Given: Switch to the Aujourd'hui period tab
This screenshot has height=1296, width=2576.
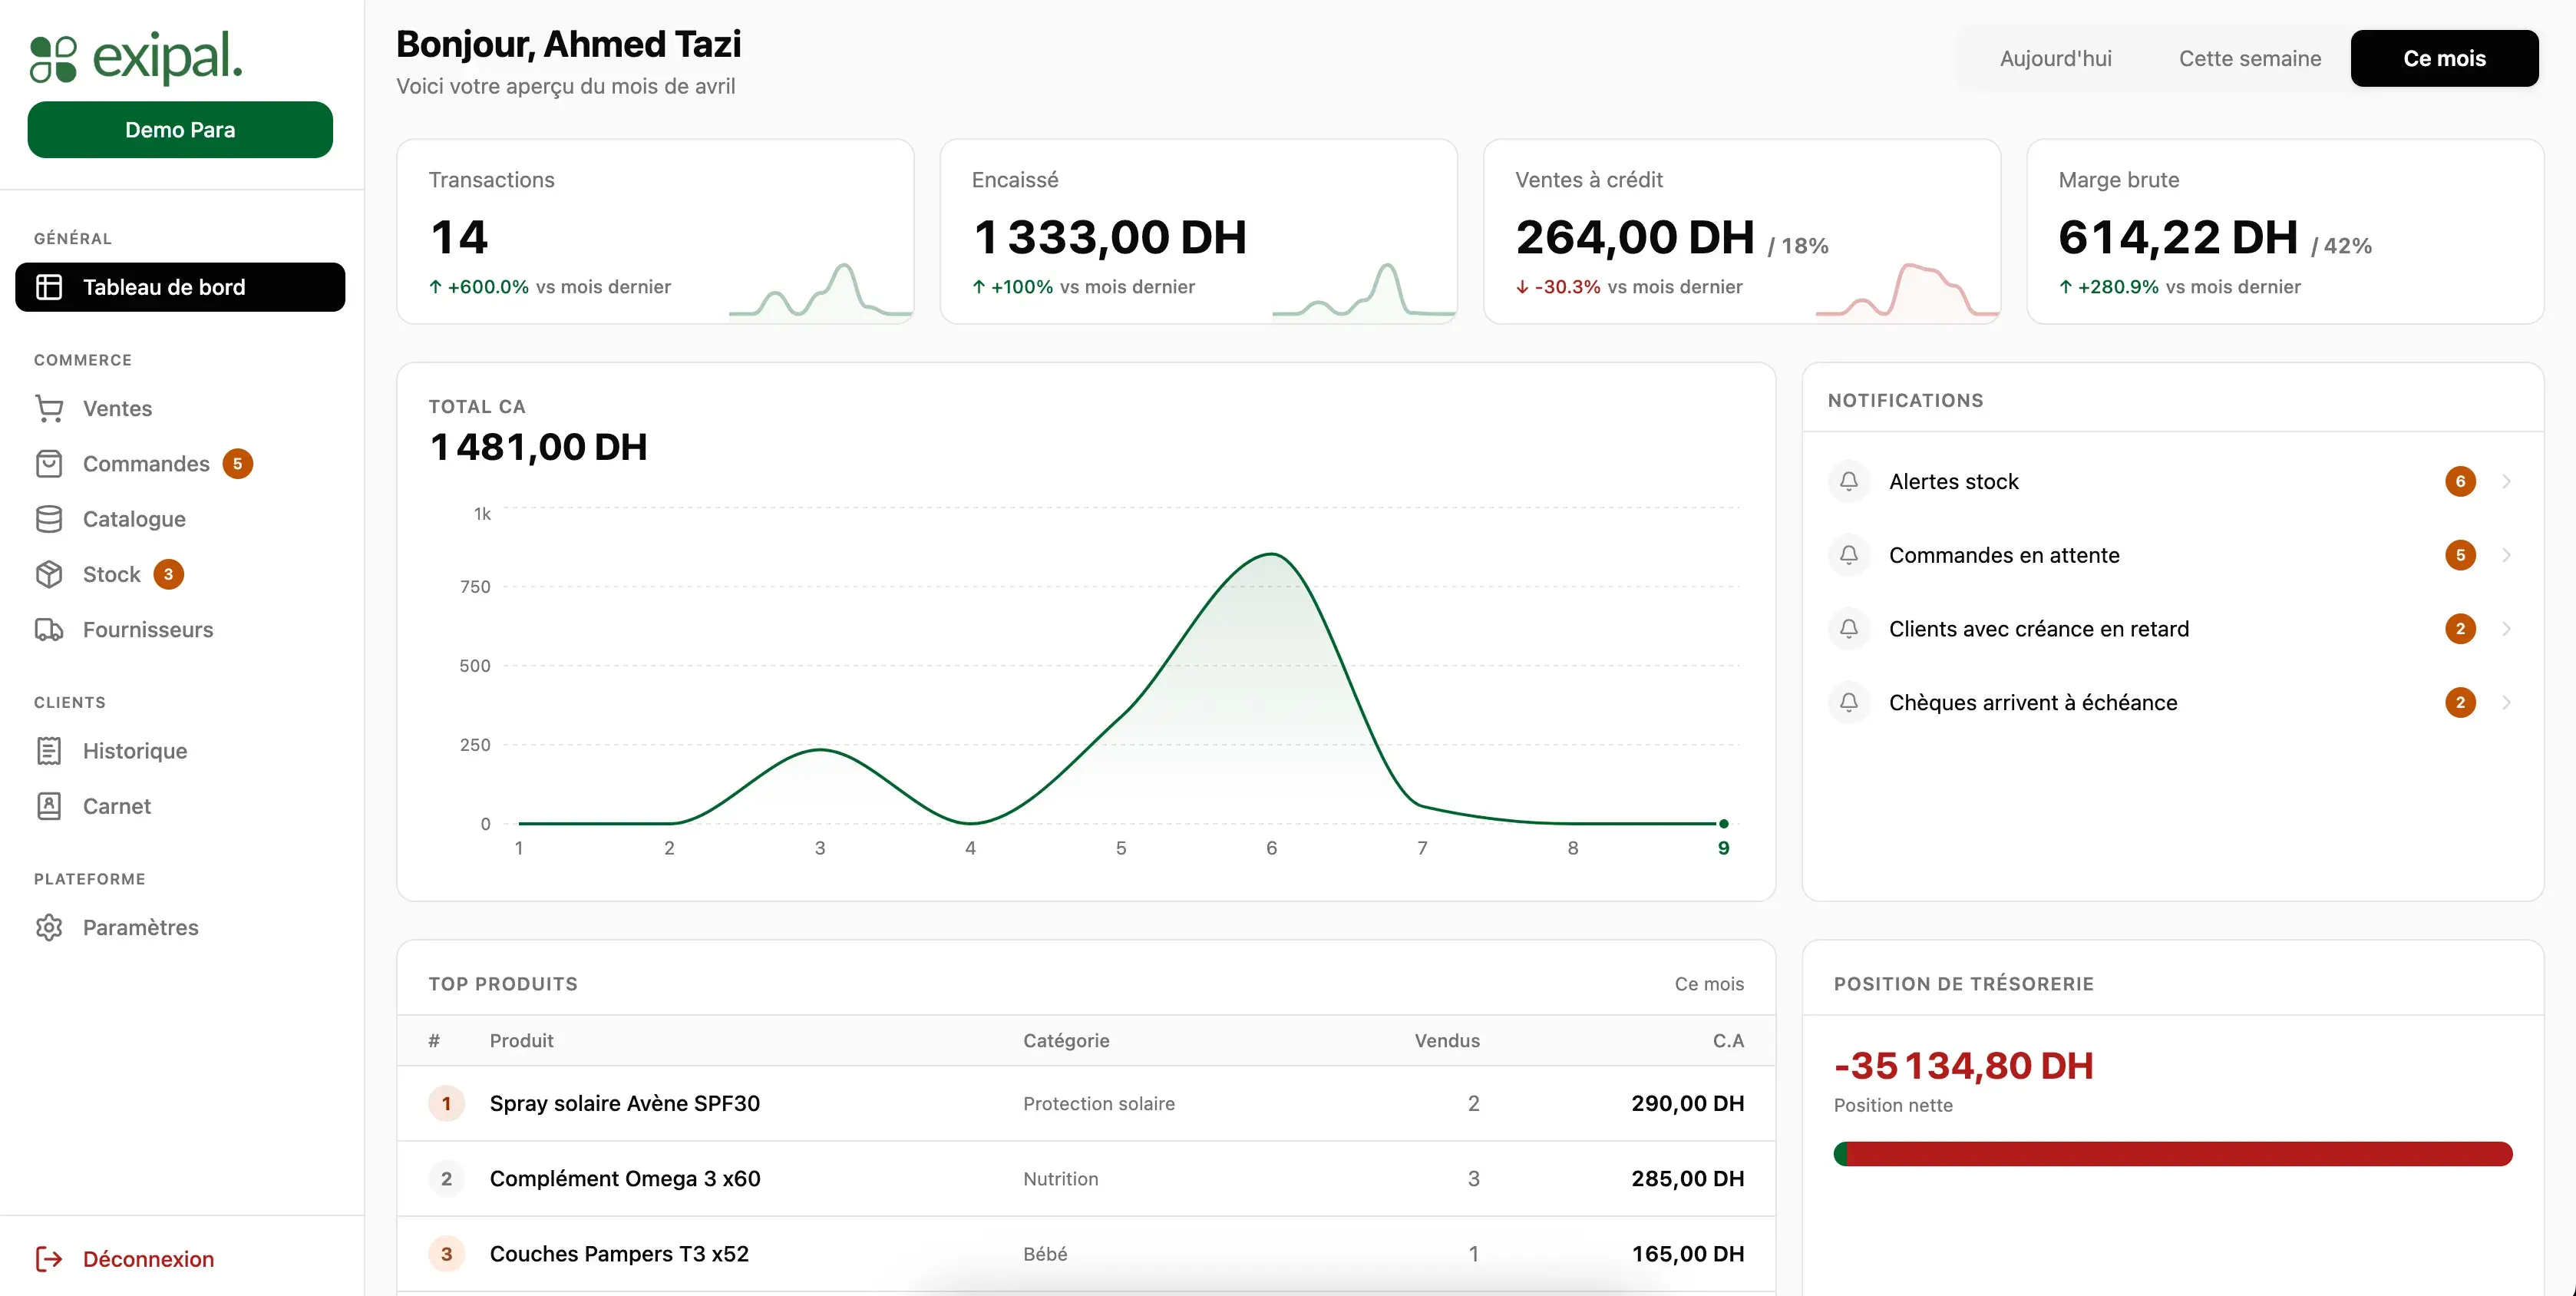Looking at the screenshot, I should click(x=2055, y=58).
